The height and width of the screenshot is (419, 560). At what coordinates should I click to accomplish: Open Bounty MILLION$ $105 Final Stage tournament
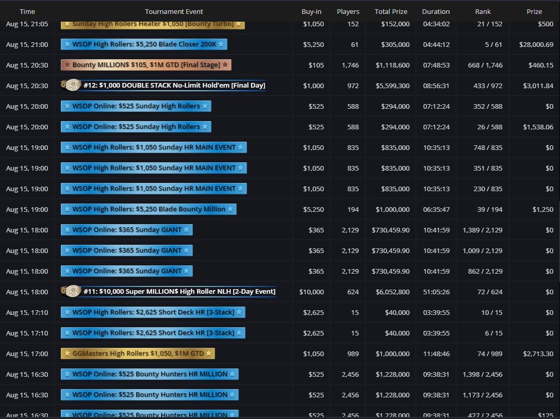click(146, 65)
